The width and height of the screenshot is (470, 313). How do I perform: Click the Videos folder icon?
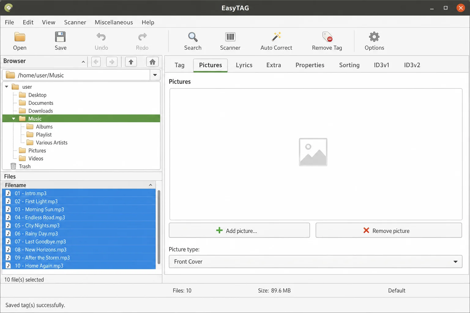(22, 158)
